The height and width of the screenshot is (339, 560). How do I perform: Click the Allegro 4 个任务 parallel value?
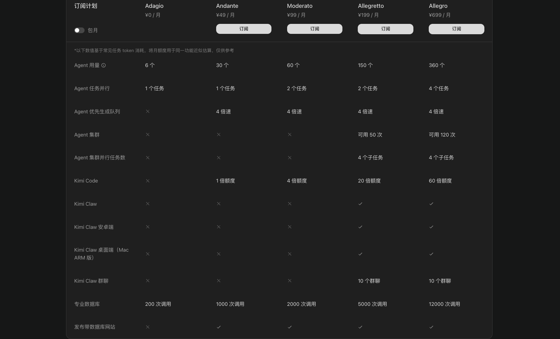pyautogui.click(x=439, y=88)
